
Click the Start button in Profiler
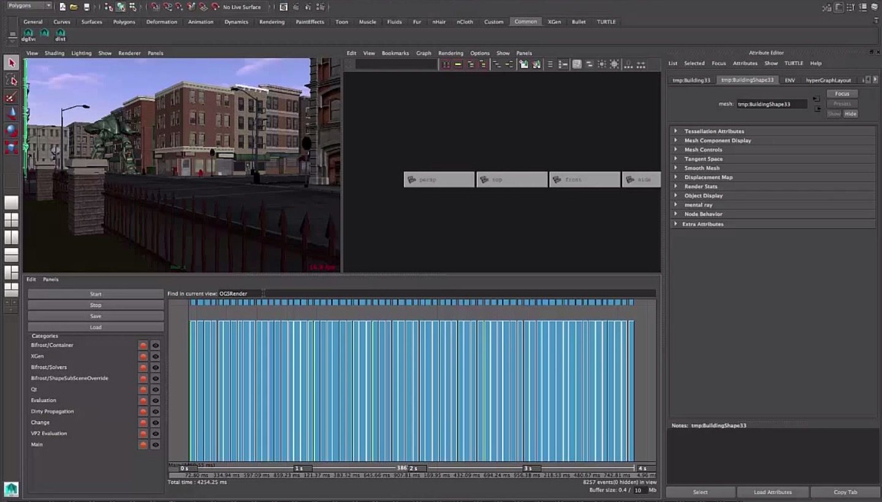click(x=96, y=294)
